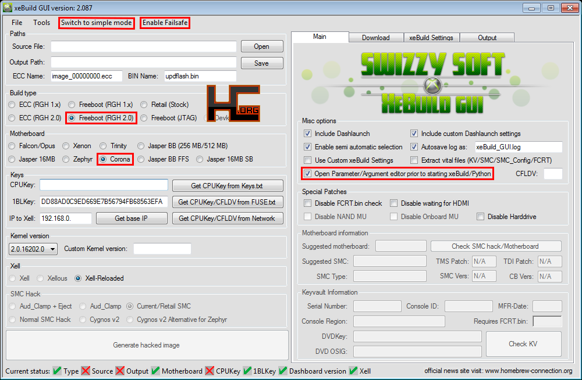Click the 1BLKey input field
Viewport: 582px width, 380px height.
coord(104,202)
